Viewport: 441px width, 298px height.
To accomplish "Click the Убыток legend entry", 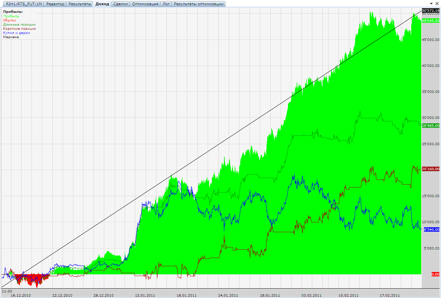I will (x=10, y=20).
